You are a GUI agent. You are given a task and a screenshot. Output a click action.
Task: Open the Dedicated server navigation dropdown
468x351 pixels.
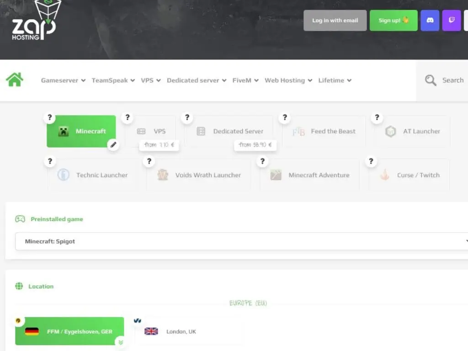click(x=197, y=80)
